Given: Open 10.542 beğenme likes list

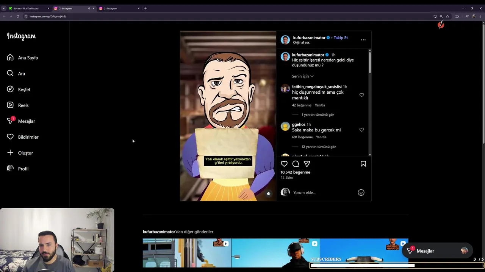Looking at the screenshot, I should pos(295,172).
